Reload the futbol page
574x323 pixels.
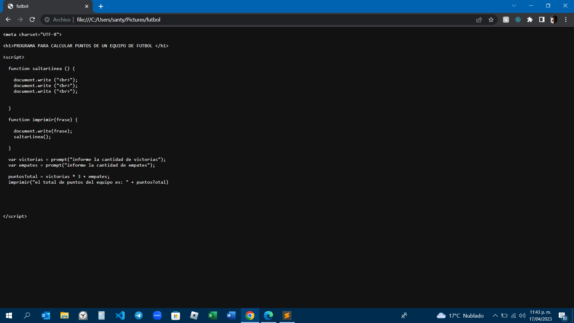[32, 19]
